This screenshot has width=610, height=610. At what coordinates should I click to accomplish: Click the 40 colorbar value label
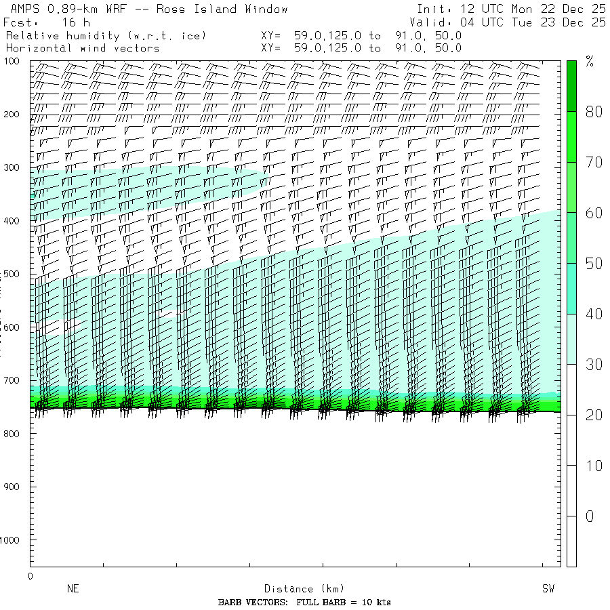594,314
